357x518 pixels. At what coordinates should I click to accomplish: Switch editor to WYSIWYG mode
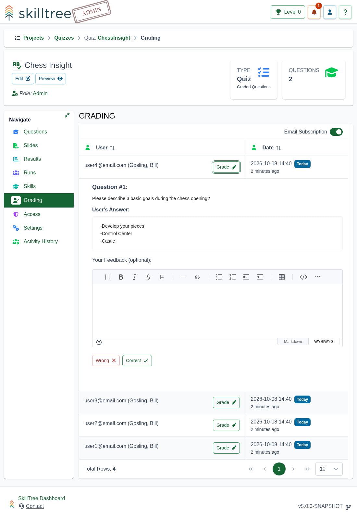coord(324,342)
